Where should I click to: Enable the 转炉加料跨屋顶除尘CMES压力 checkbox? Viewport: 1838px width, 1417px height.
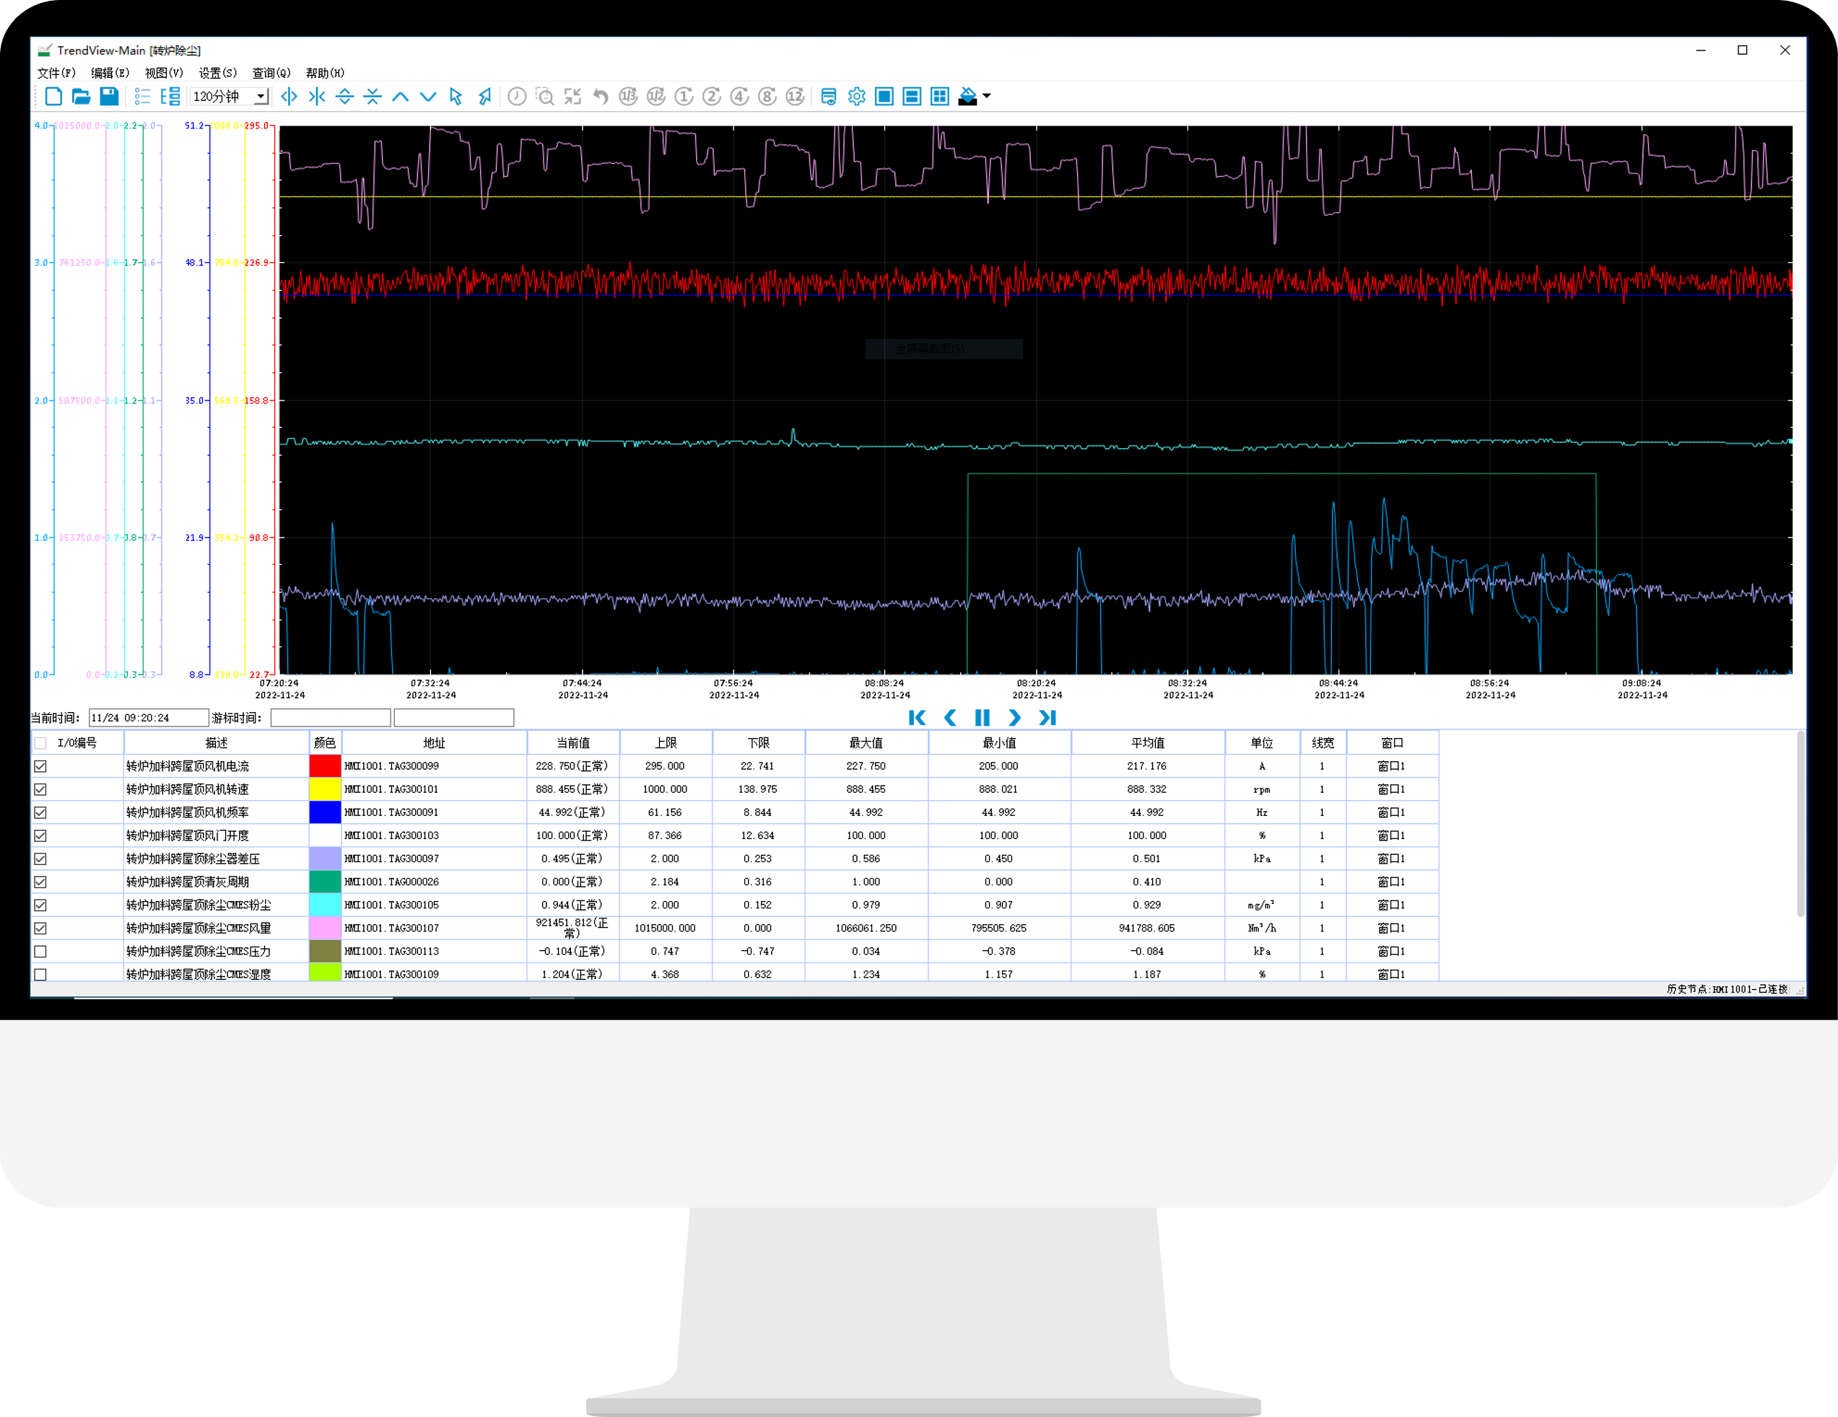point(40,951)
